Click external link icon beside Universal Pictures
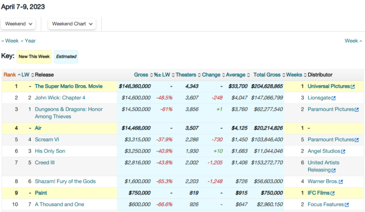 (353, 86)
